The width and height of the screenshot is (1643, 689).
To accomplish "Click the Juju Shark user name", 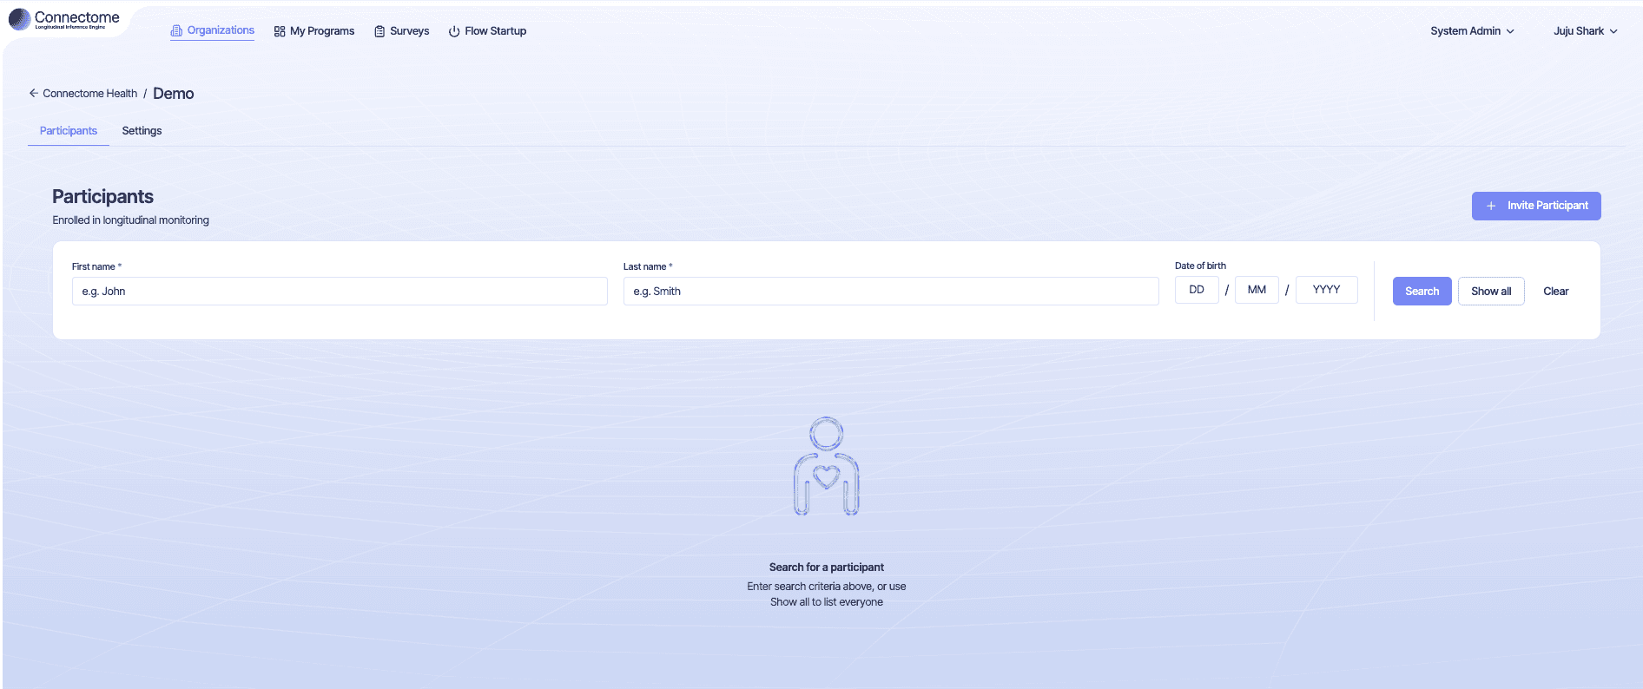I will point(1578,31).
